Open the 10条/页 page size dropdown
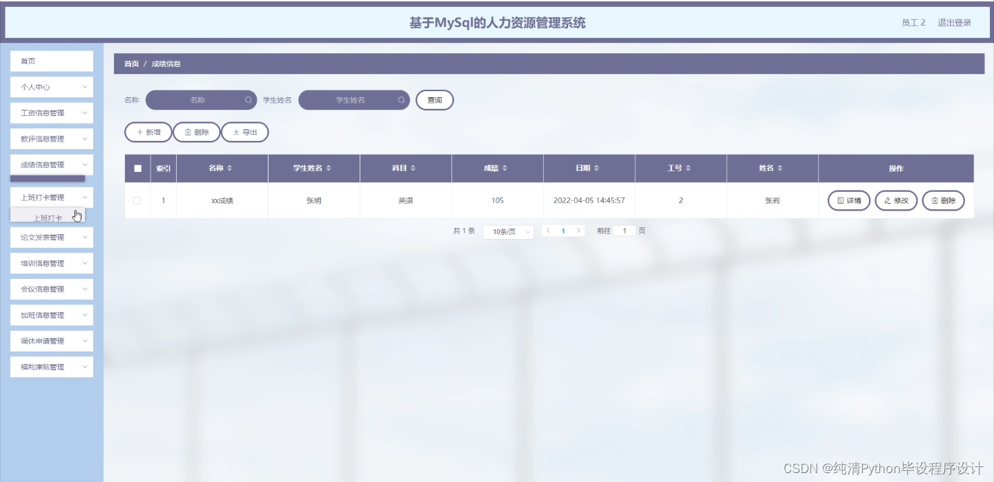The image size is (994, 482). 508,232
